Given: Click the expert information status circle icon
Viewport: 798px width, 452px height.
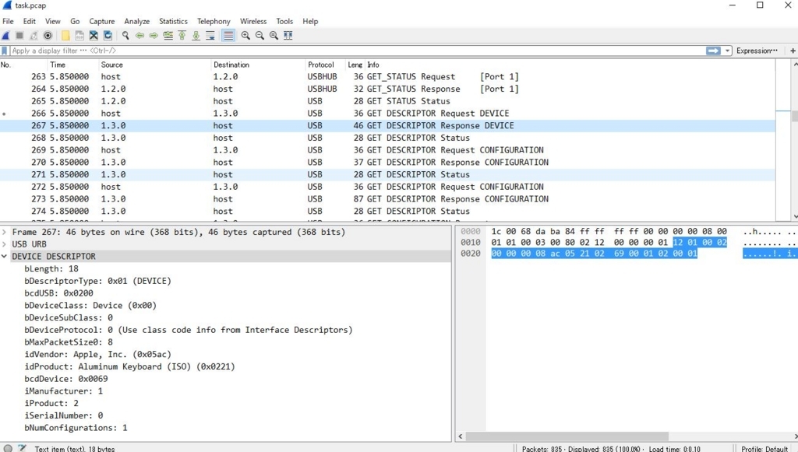Looking at the screenshot, I should point(8,448).
